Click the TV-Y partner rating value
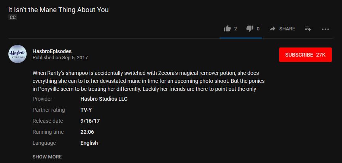This screenshot has width=342, height=163. point(86,110)
